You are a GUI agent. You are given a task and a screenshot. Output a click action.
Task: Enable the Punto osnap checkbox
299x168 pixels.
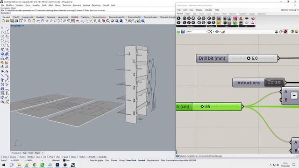coord(18,157)
